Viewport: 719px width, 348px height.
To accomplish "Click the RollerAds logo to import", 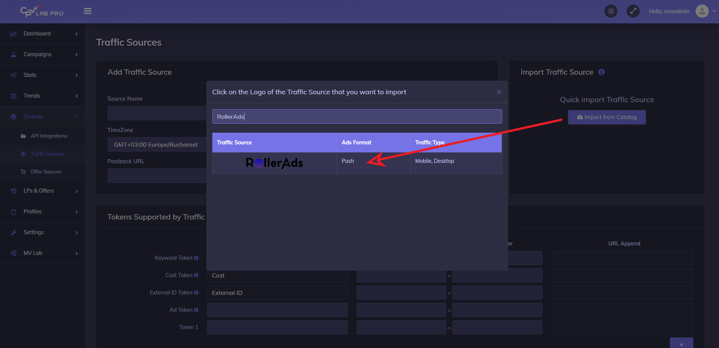I will [x=274, y=163].
